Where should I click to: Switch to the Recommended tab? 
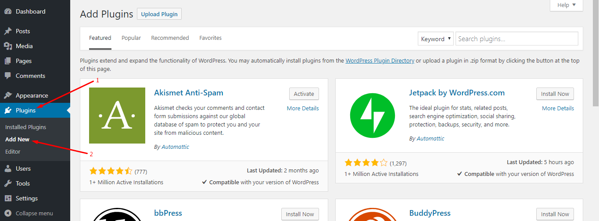170,38
